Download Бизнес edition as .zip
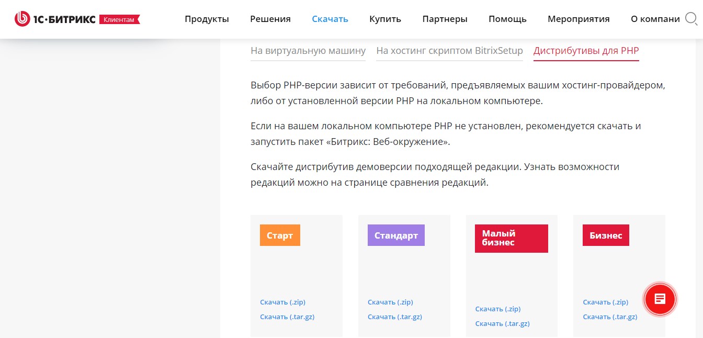Screen dimensions: 703x338 click(x=606, y=302)
